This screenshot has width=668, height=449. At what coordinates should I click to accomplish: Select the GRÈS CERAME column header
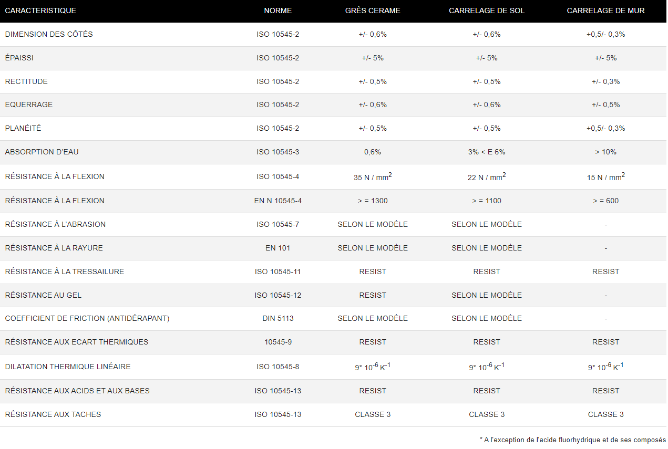click(x=373, y=11)
